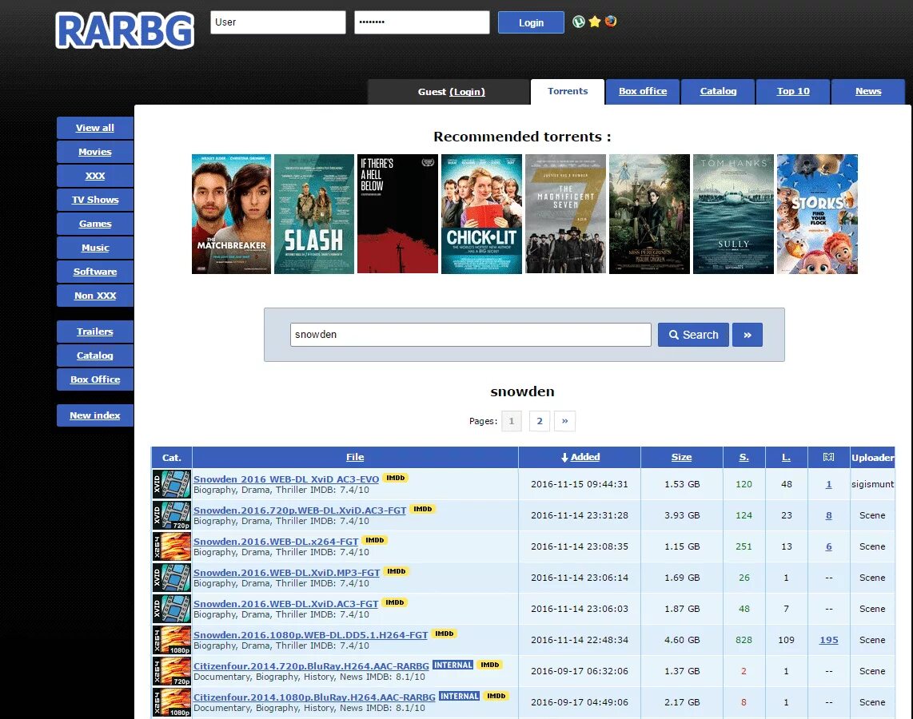The width and height of the screenshot is (913, 719).
Task: Click category icon for Citizenfour.2014.1080p.BluRay
Action: (172, 702)
